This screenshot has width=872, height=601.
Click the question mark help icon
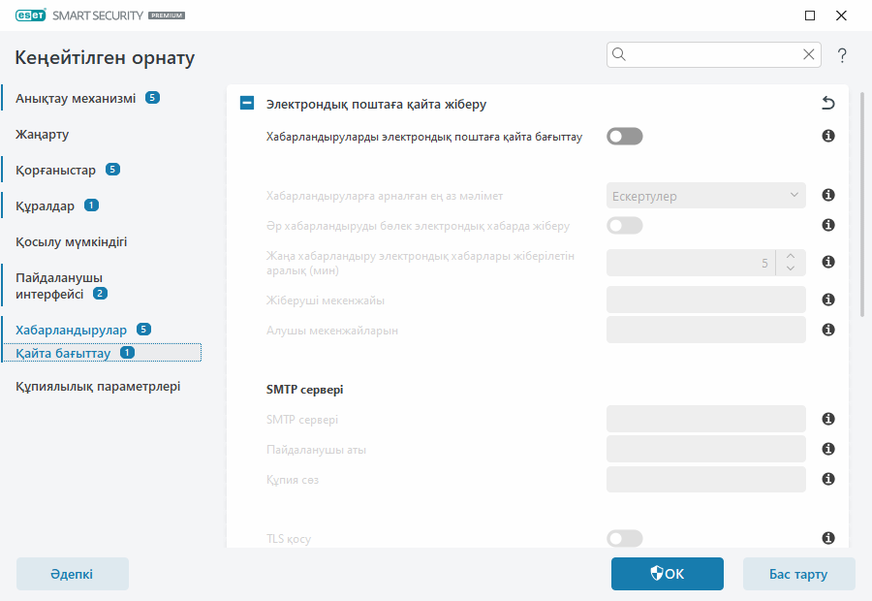tap(843, 55)
